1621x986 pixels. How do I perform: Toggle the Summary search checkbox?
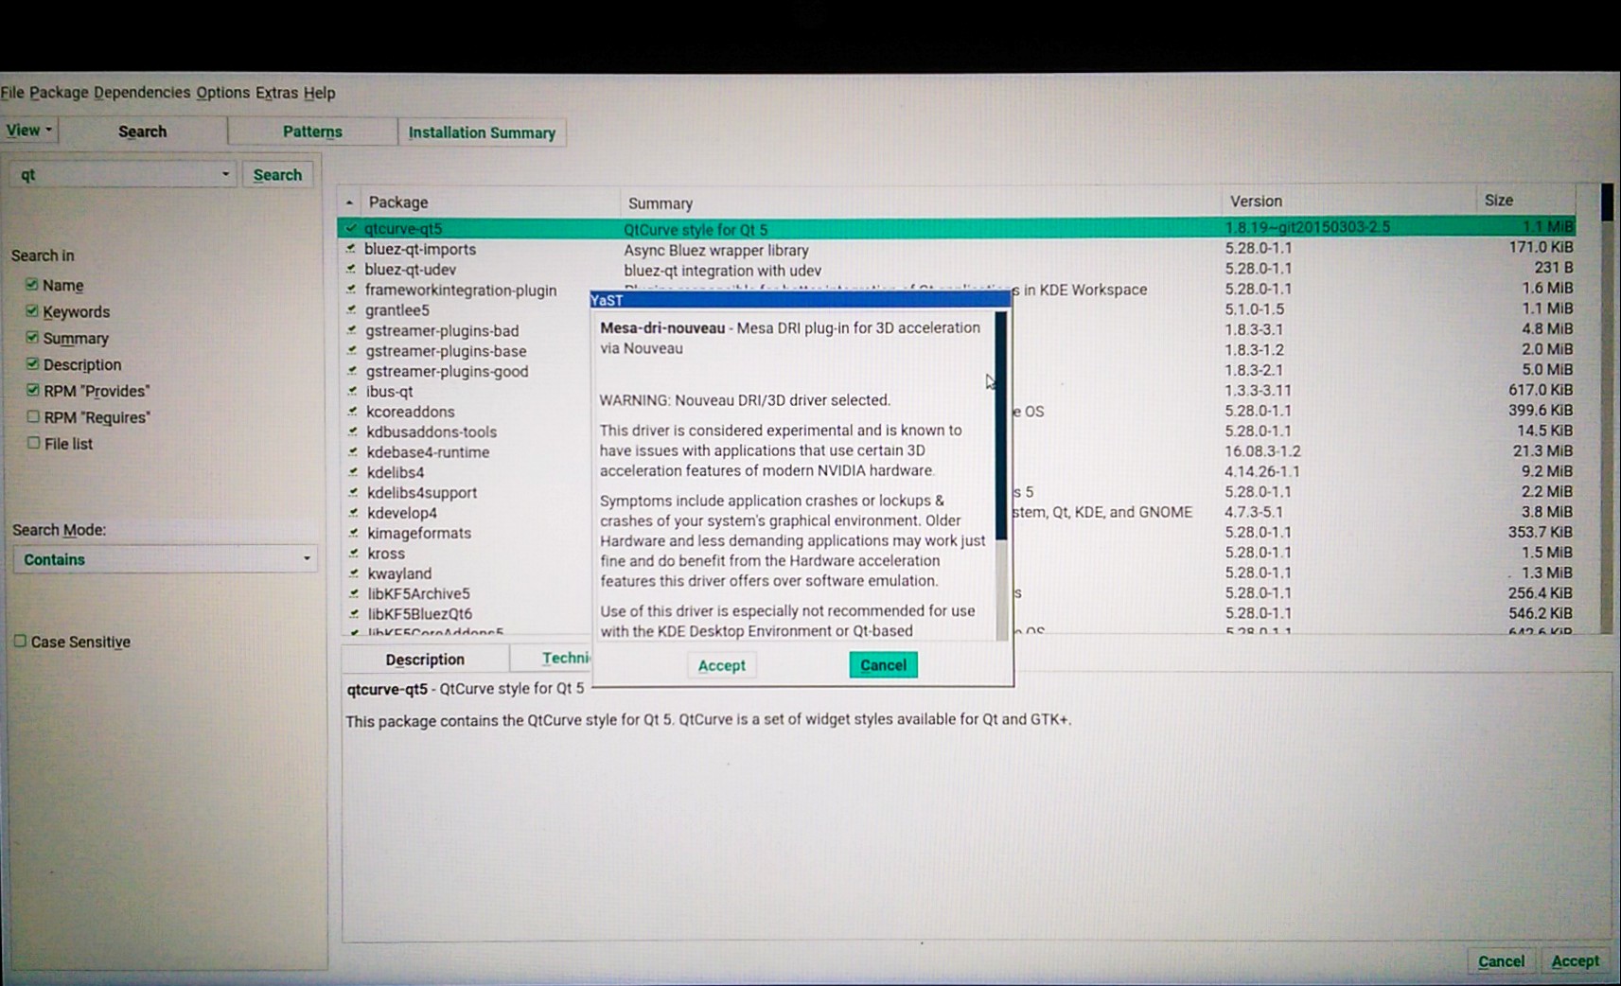click(32, 337)
